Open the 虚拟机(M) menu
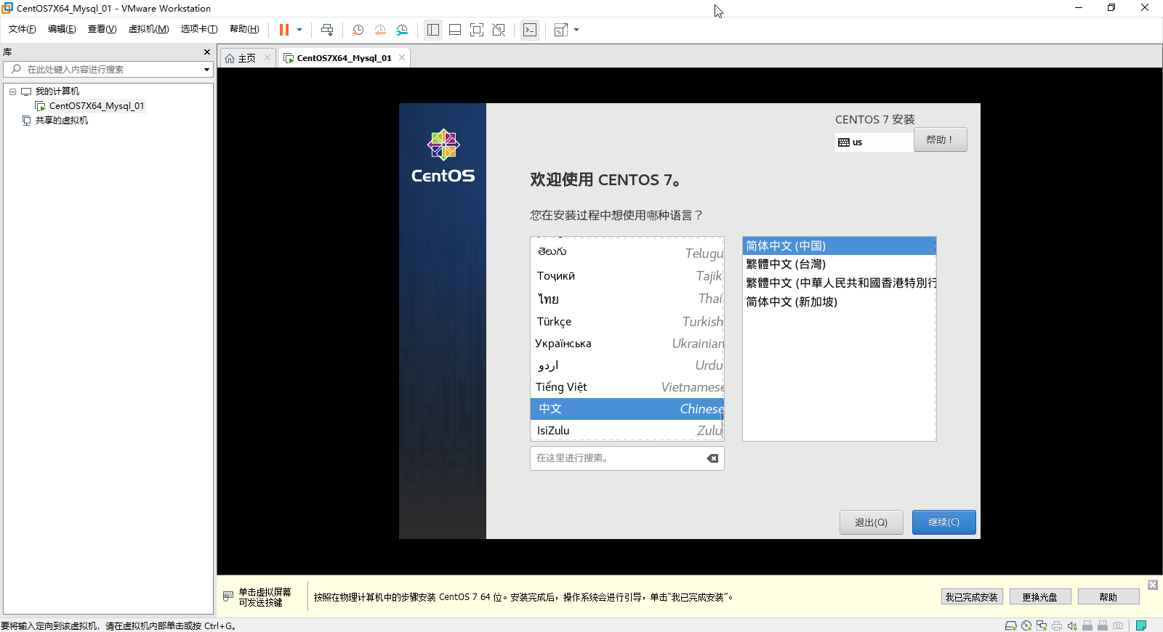This screenshot has height=632, width=1163. (148, 29)
